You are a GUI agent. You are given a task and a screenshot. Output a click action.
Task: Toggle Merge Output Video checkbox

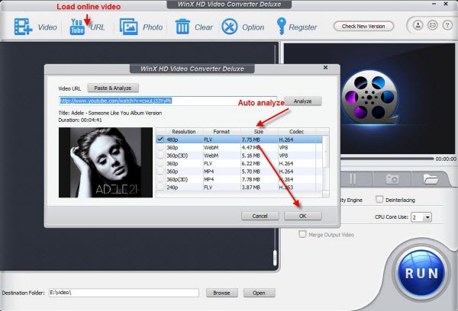(302, 234)
